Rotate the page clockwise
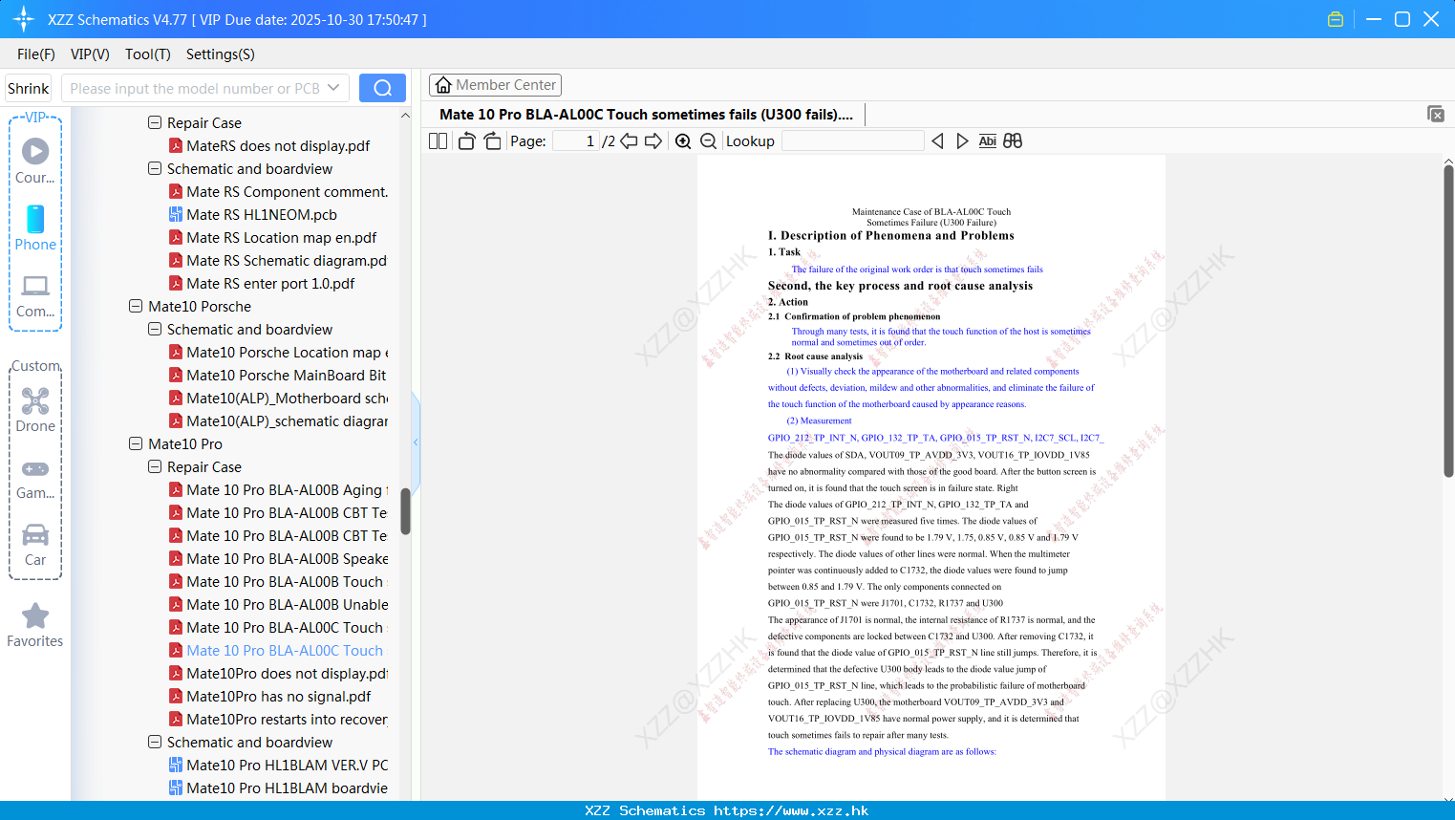The image size is (1455, 820). tap(492, 141)
